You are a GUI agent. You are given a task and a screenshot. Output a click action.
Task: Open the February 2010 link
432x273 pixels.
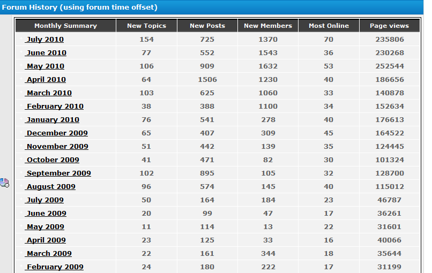click(54, 106)
